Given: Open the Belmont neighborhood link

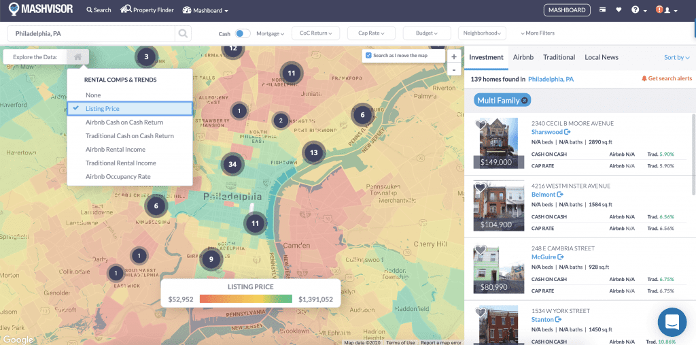Looking at the screenshot, I should 547,195.
